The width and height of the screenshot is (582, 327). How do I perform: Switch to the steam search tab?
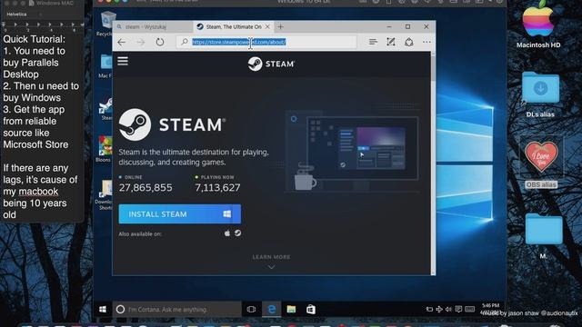coord(152,26)
